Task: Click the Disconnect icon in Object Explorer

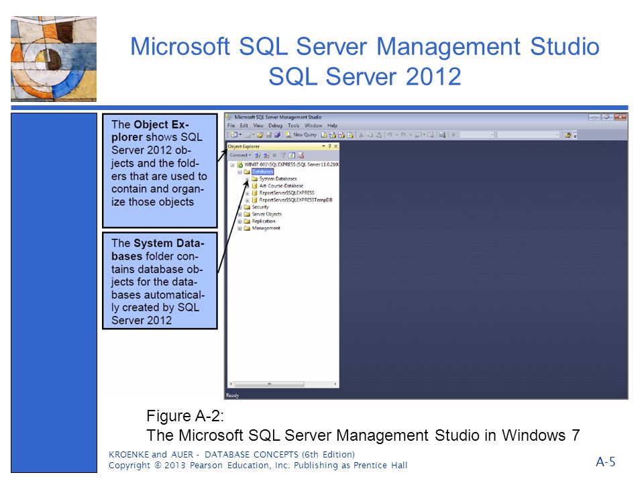Action: click(266, 155)
